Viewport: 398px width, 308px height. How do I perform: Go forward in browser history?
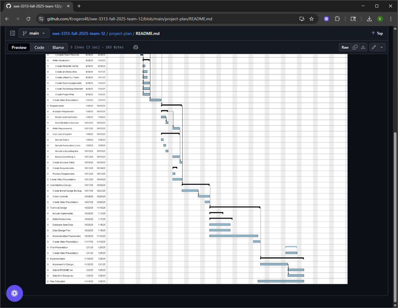tap(18, 19)
